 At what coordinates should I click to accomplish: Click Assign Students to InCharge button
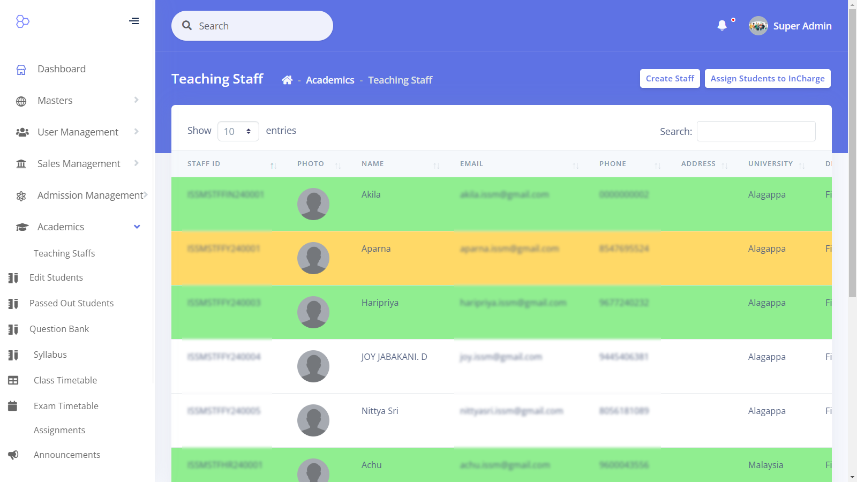click(x=767, y=79)
